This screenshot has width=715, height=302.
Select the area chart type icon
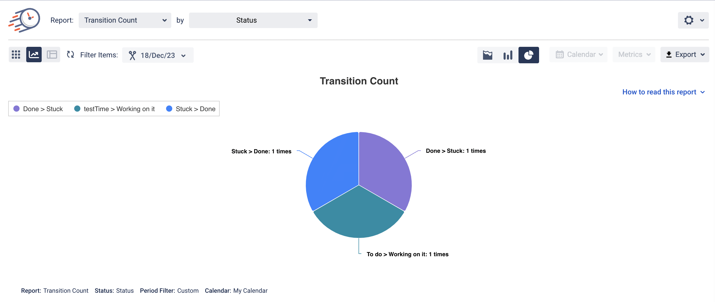pyautogui.click(x=487, y=55)
